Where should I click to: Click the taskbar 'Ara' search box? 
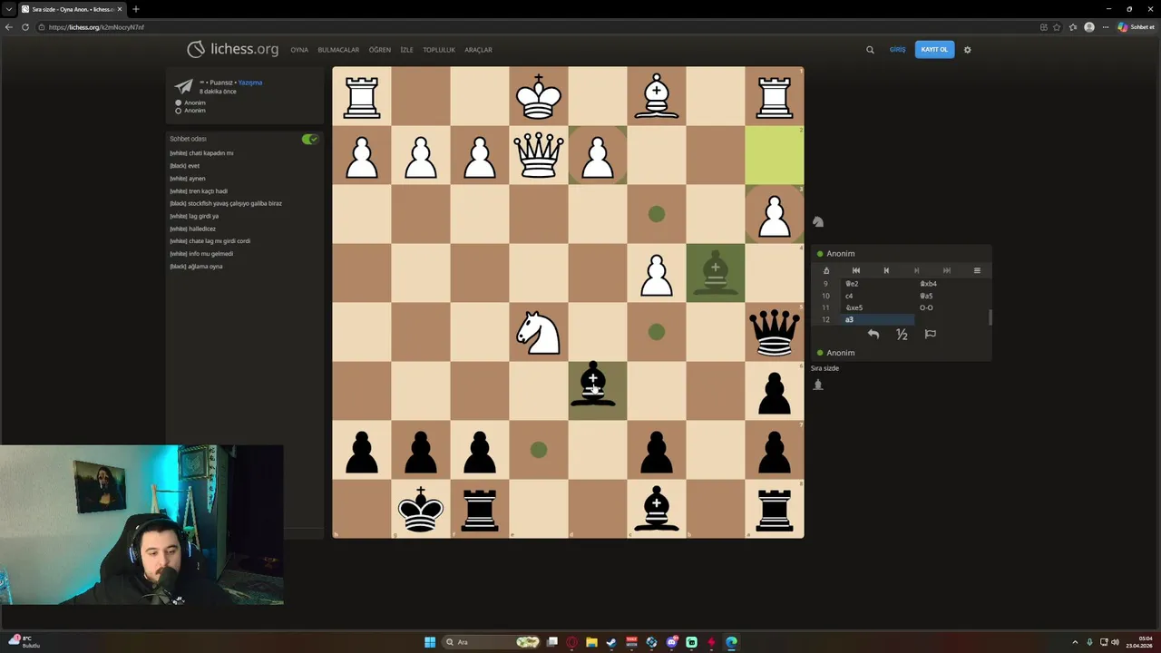491,642
